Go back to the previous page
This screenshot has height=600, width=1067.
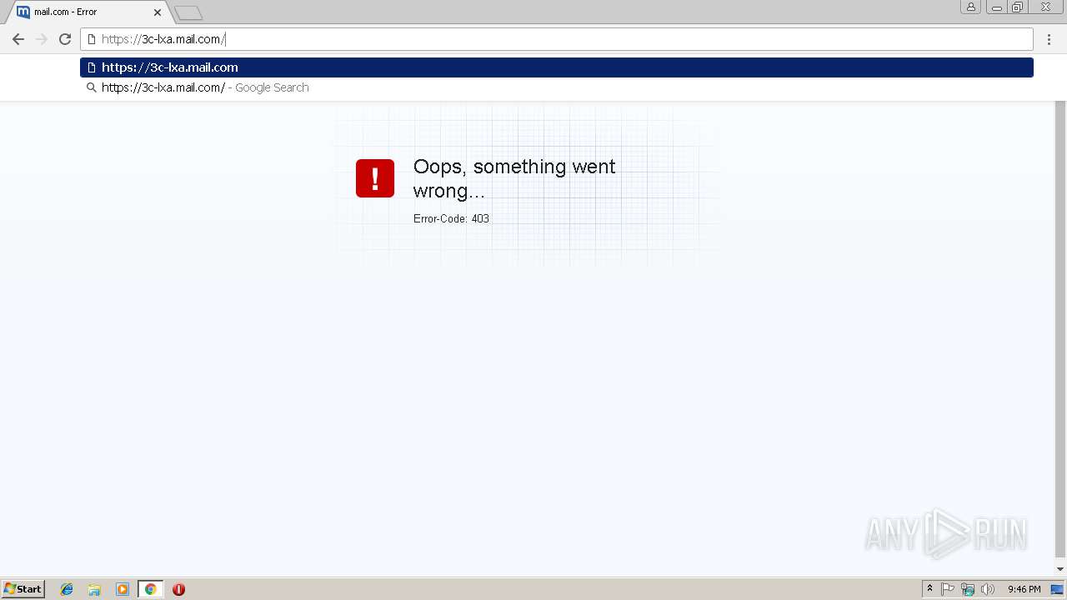18,39
